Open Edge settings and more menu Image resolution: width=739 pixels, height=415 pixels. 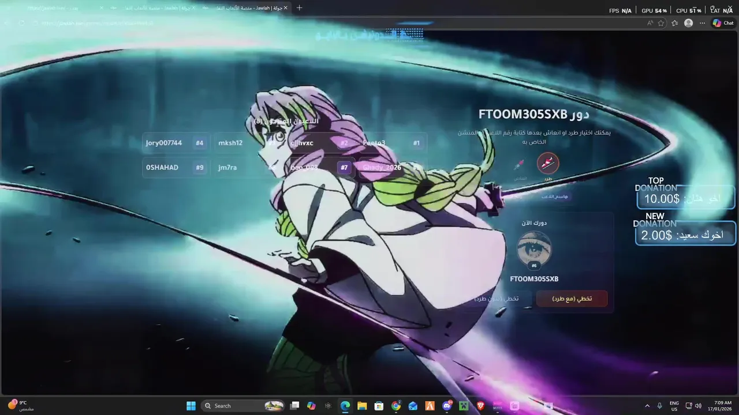[702, 23]
